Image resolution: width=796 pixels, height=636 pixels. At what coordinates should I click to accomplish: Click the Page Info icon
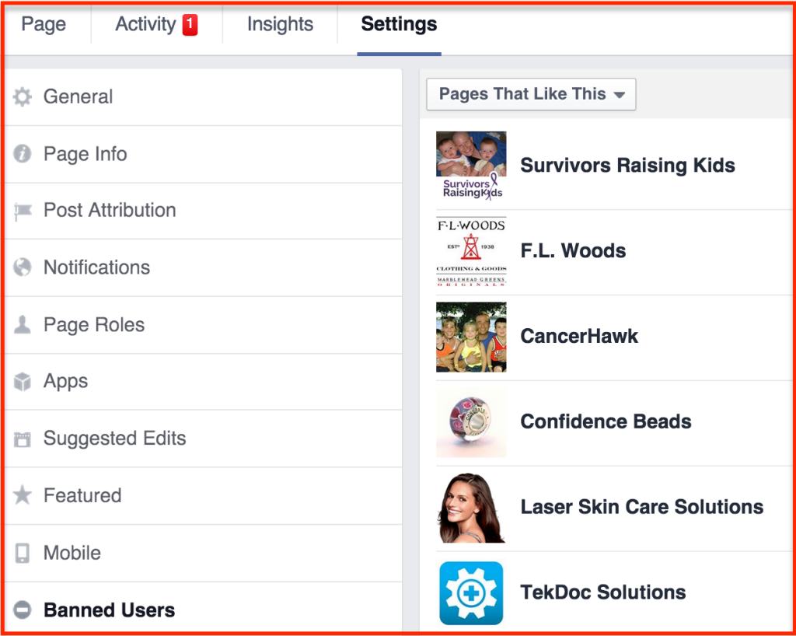[23, 154]
